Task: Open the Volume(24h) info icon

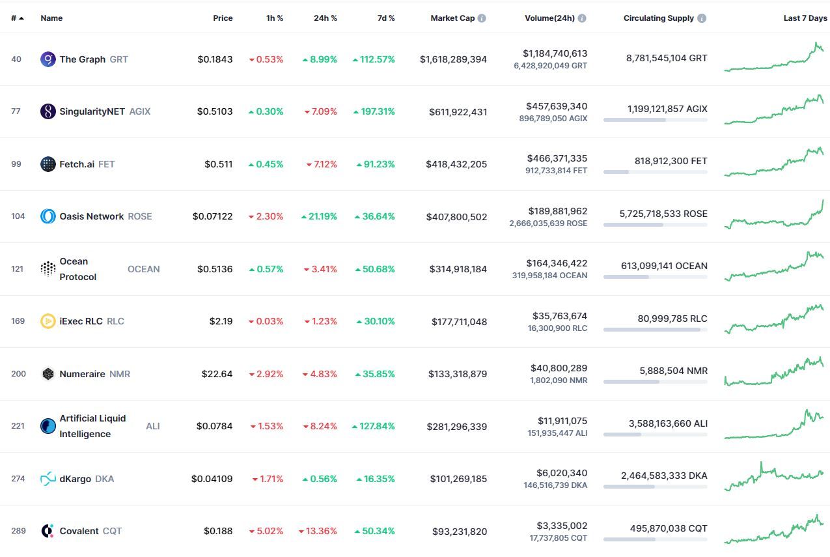Action: [582, 18]
